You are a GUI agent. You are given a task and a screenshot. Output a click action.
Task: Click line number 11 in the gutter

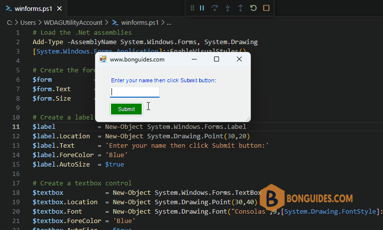point(16,127)
